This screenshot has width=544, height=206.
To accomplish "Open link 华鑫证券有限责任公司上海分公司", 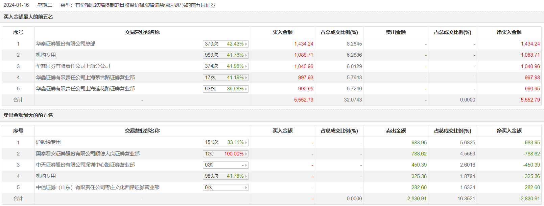I will [73, 66].
